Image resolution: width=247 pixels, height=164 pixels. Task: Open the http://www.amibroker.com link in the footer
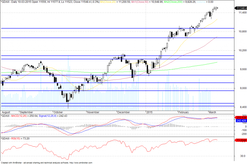pos(81,163)
